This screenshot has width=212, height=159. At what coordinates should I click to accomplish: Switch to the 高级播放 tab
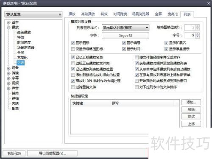(x=88, y=14)
